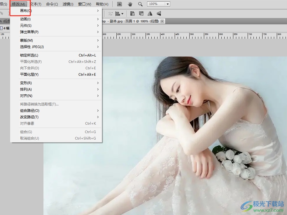287x215 pixels.
Task: Open Adobe Bridge via the Br icon
Action: [x=120, y=4]
